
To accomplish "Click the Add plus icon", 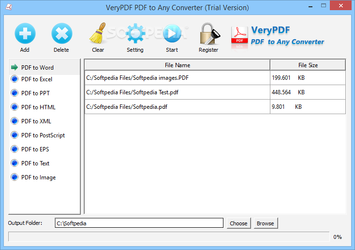I will point(25,33).
